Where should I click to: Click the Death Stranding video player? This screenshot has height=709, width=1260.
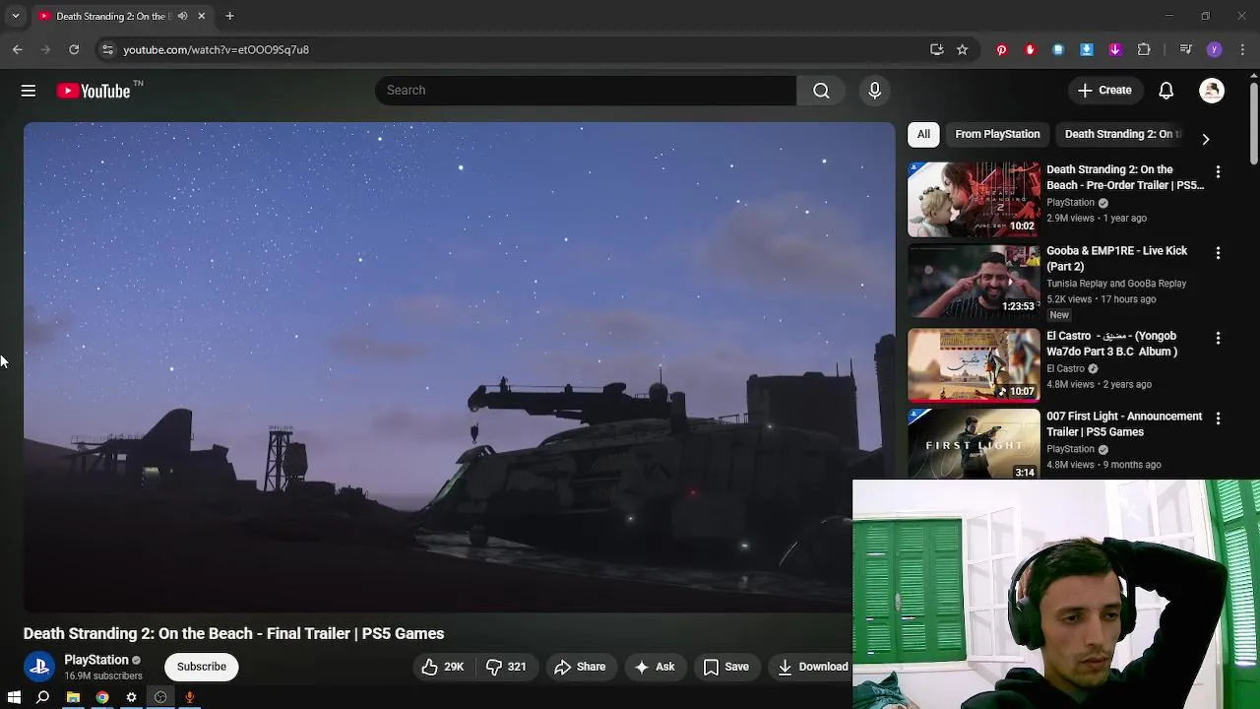pyautogui.click(x=459, y=366)
